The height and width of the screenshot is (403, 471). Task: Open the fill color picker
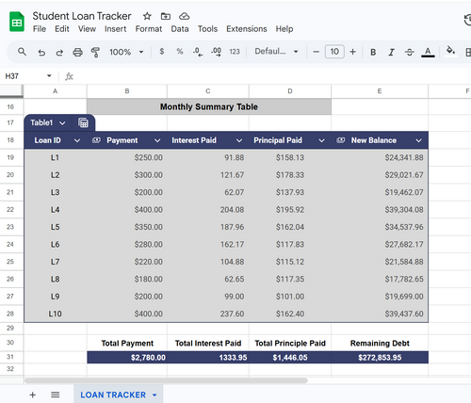tap(451, 51)
